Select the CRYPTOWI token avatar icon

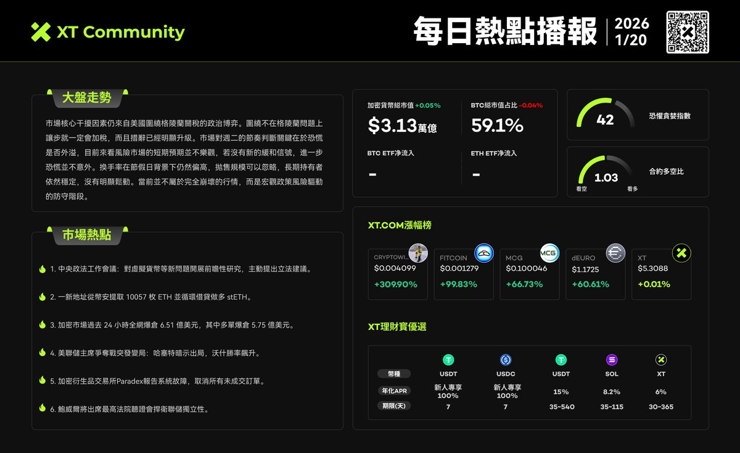pyautogui.click(x=417, y=253)
